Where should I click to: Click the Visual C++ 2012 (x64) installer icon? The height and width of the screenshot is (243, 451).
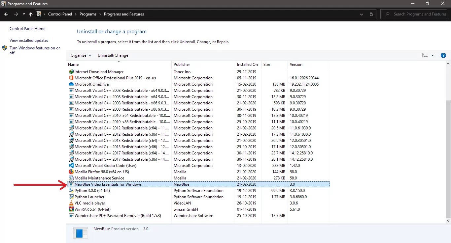(71, 128)
